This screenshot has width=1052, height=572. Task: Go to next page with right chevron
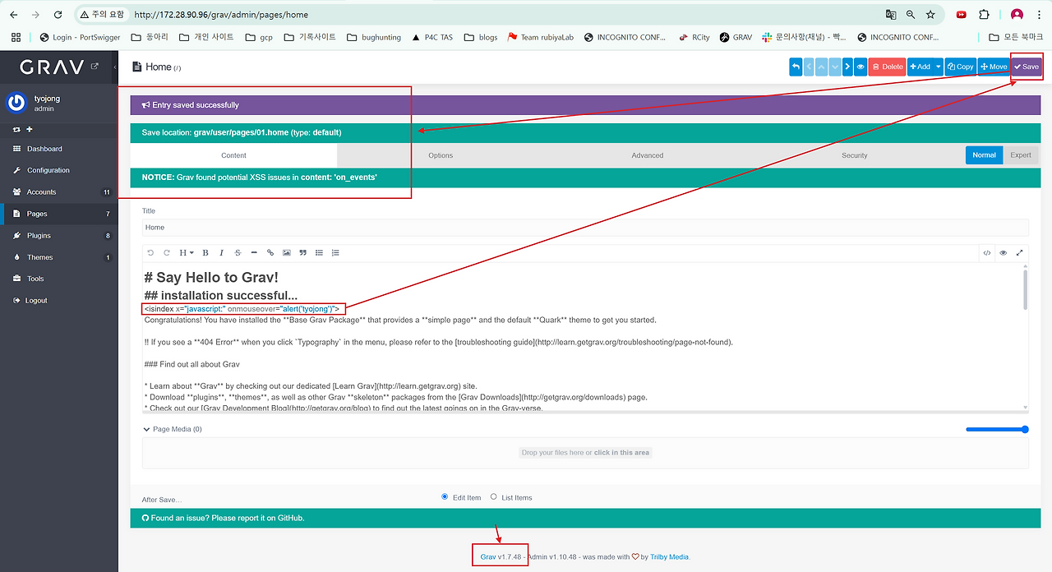point(847,67)
